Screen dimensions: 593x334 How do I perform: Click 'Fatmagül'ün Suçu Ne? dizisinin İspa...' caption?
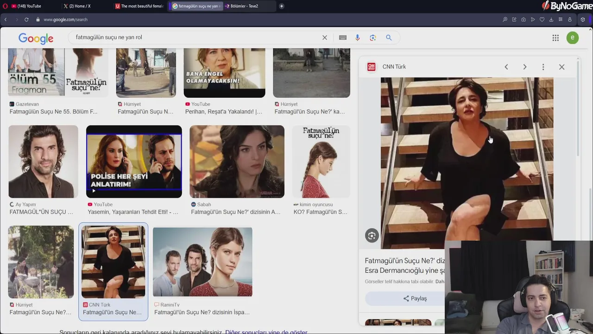202,312
